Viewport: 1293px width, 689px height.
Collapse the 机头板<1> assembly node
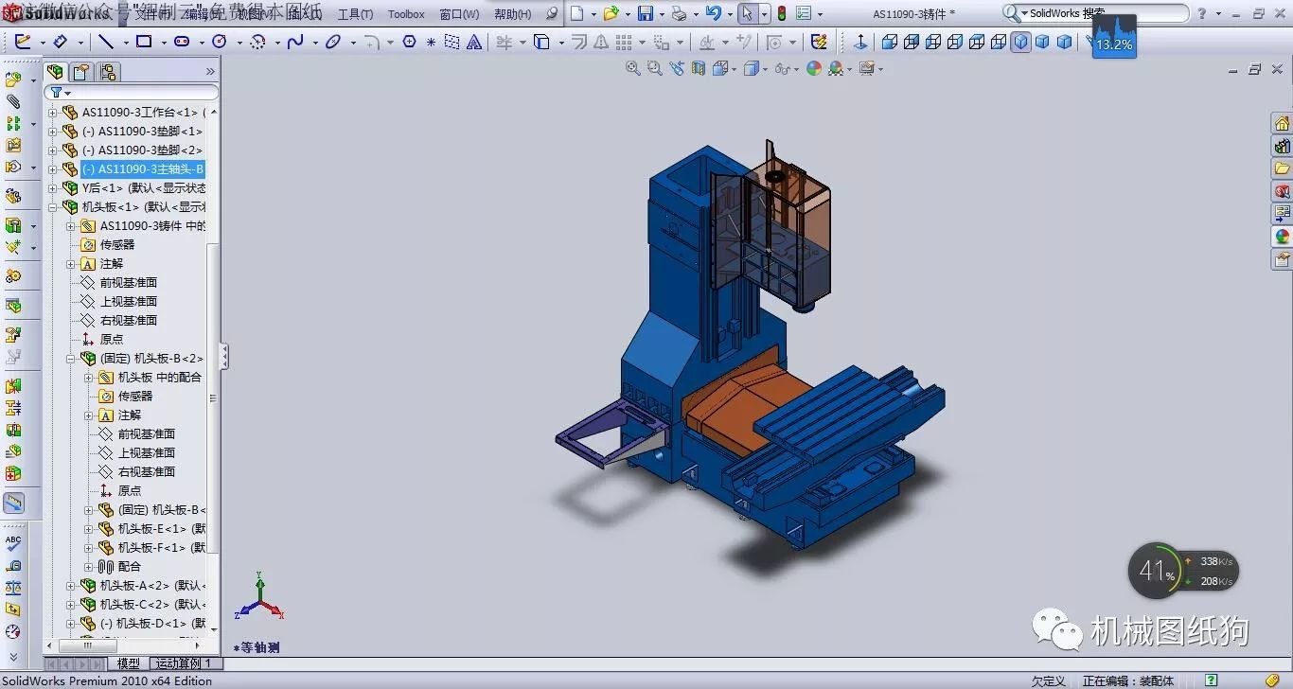click(53, 207)
